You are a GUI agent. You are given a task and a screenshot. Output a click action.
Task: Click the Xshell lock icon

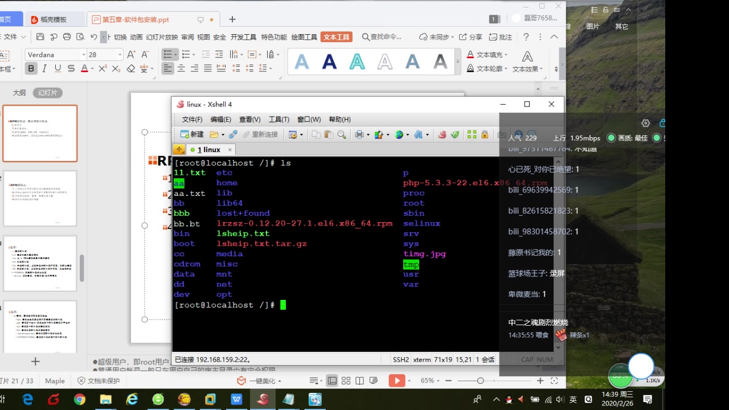[x=485, y=134]
